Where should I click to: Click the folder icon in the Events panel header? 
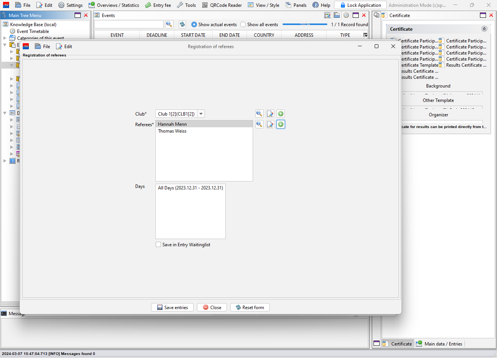tap(337, 15)
